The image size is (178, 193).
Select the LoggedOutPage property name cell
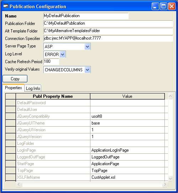pyautogui.click(x=53, y=157)
